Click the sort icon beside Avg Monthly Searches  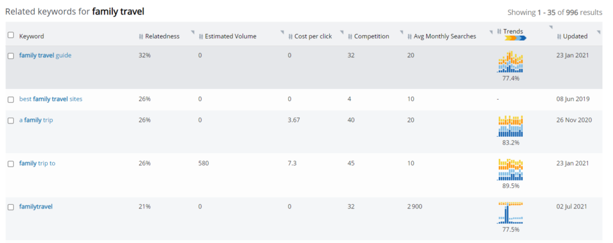pyautogui.click(x=410, y=36)
